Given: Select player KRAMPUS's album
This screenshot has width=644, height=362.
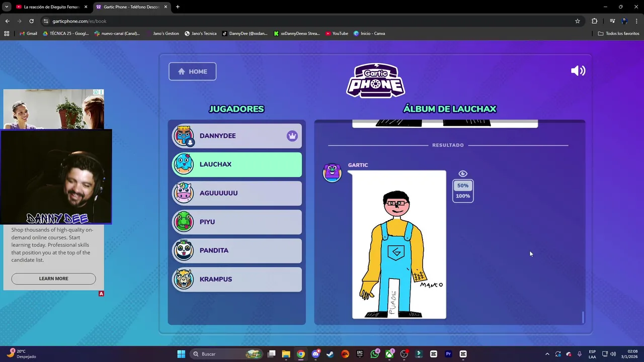Looking at the screenshot, I should pos(237,279).
